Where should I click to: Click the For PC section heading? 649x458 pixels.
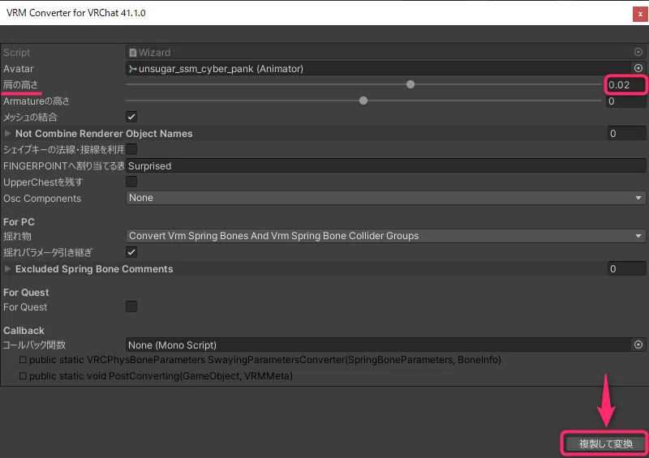click(x=19, y=222)
